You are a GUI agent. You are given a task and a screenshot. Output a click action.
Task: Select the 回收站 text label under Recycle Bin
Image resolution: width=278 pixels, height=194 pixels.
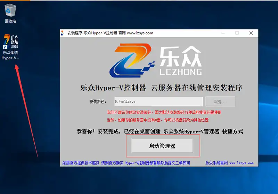pos(10,21)
